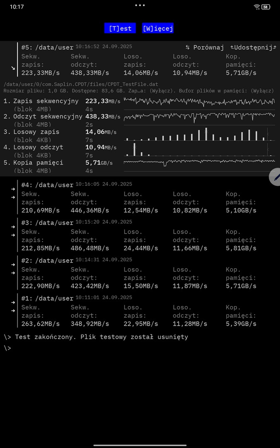
Task: Select the Losowy zapis bar chart
Action: point(199,134)
